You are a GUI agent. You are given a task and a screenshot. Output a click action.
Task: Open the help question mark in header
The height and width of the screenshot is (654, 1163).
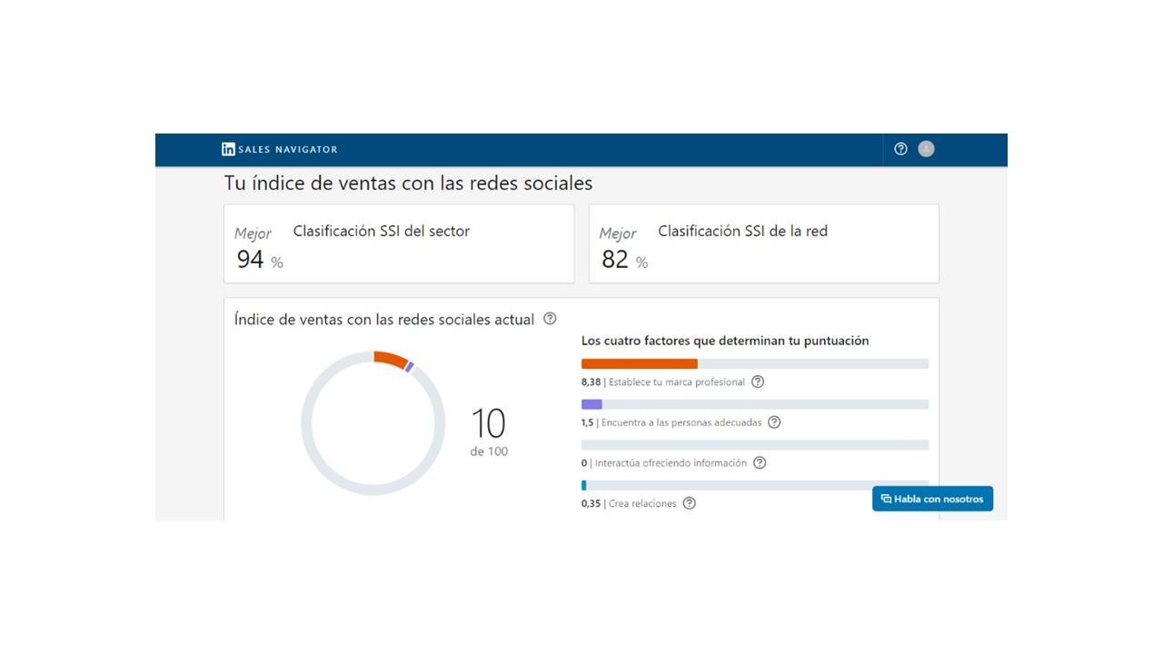[x=900, y=149]
